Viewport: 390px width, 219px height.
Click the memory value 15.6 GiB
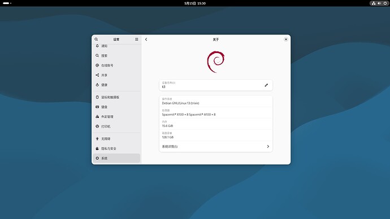(167, 126)
